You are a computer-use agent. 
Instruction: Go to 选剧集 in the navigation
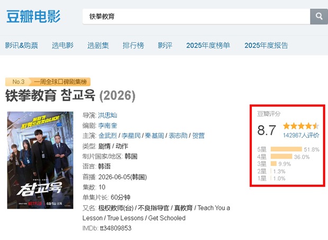click(x=98, y=45)
